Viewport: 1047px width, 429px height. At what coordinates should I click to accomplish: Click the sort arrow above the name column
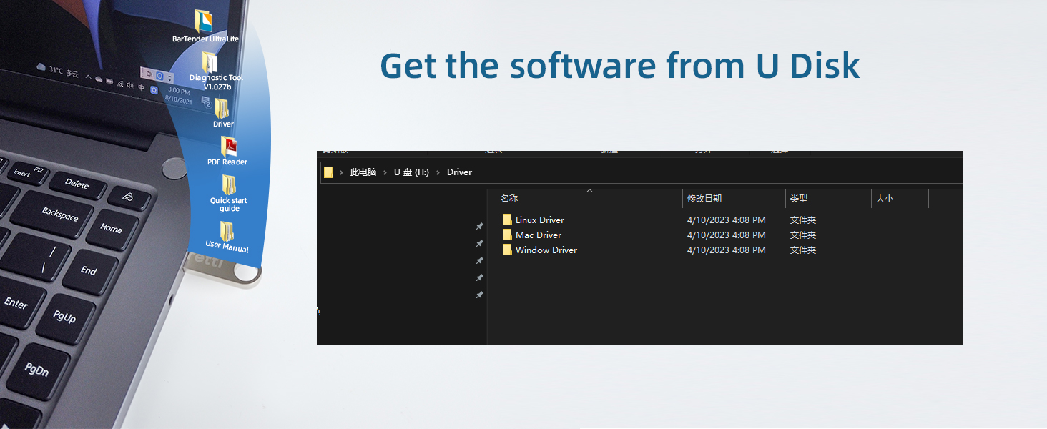pyautogui.click(x=589, y=191)
